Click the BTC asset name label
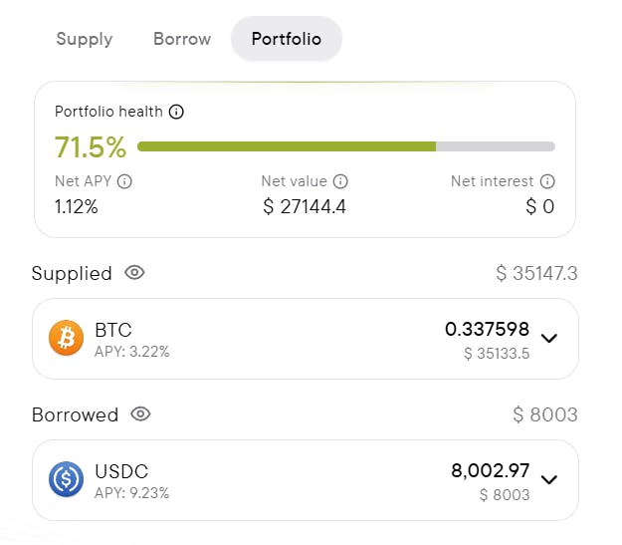The height and width of the screenshot is (545, 622). click(x=113, y=330)
